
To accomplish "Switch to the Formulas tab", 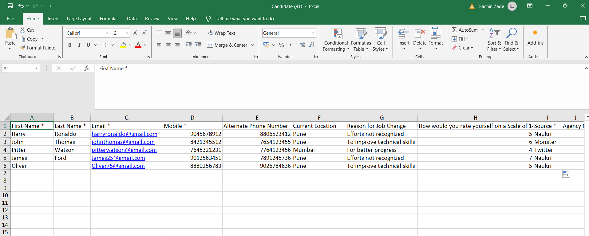I will pos(109,19).
